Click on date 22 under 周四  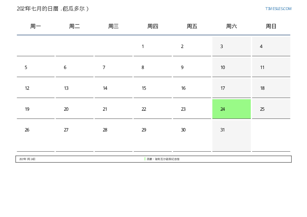pyautogui.click(x=144, y=109)
